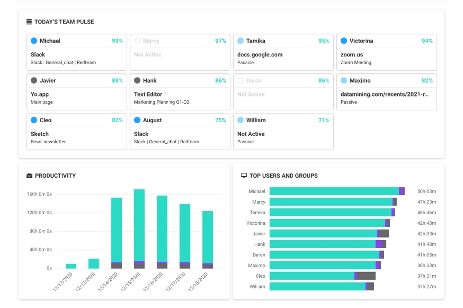Click Victorina's 94% productivity score
Screen dimensions: 463x308
pos(427,41)
